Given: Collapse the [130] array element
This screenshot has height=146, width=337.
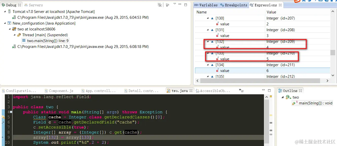Looking at the screenshot, I should (x=208, y=18).
